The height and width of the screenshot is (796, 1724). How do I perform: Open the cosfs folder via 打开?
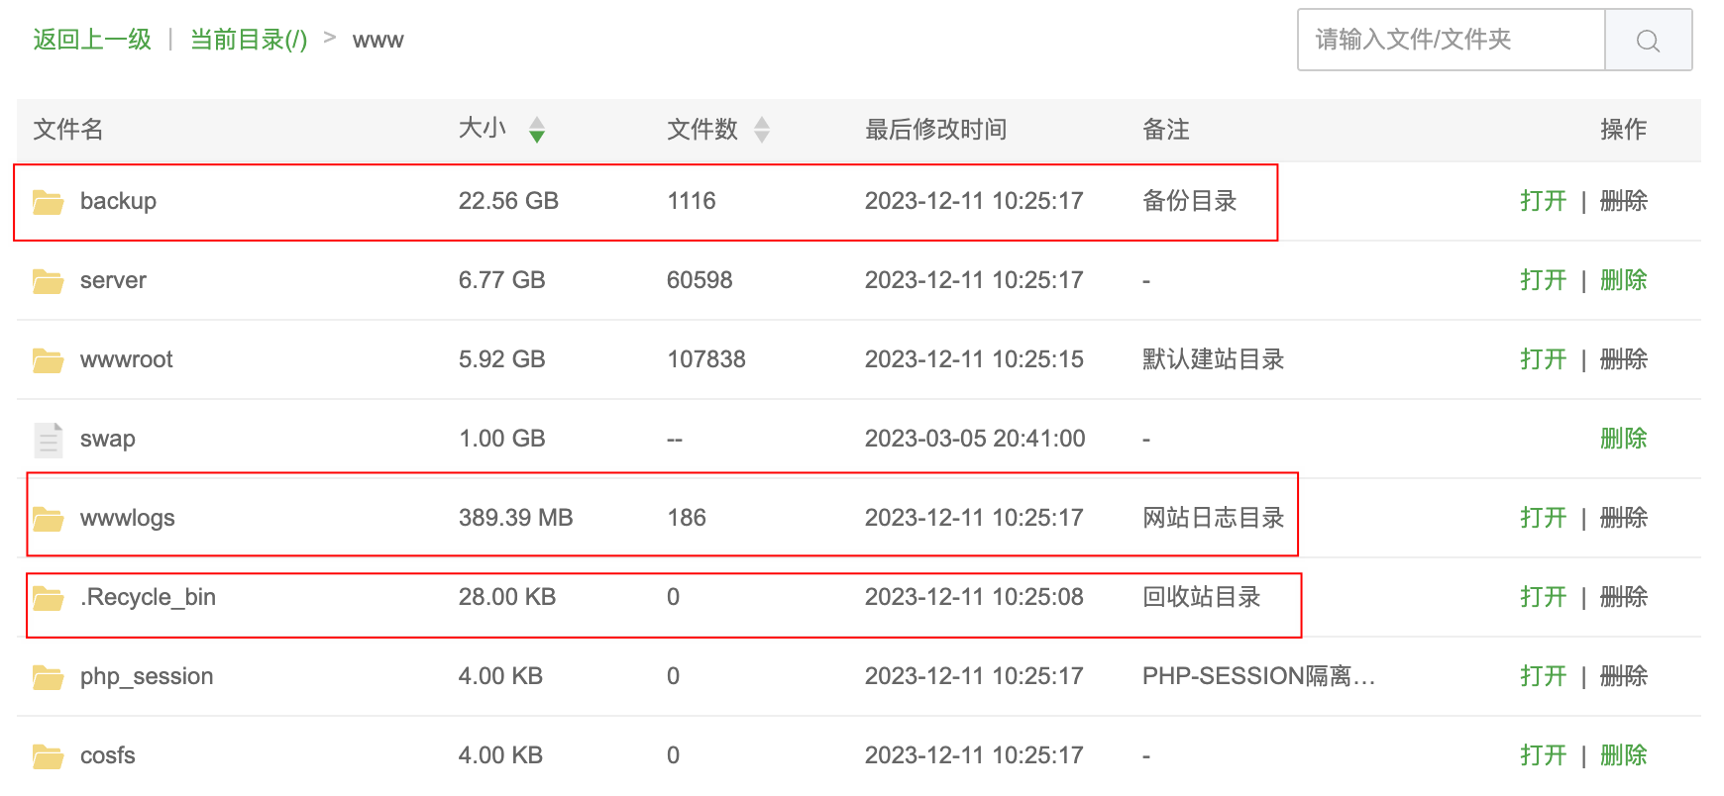click(x=1543, y=755)
